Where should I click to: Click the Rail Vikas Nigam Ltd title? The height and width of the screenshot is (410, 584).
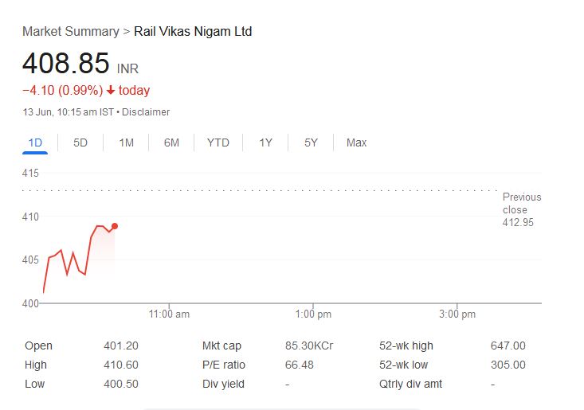pos(193,31)
